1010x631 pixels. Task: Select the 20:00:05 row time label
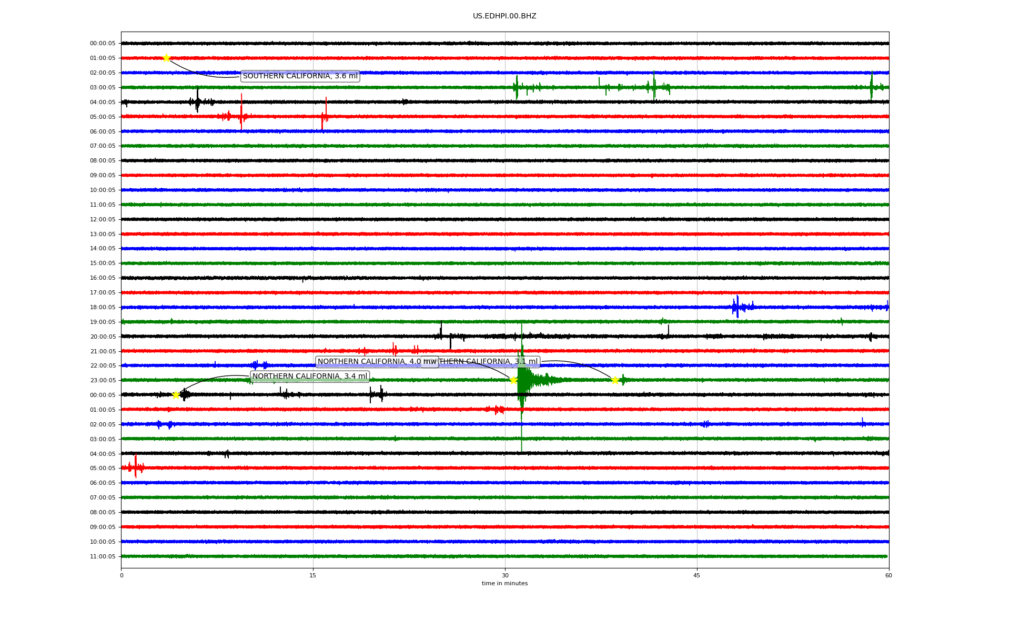tap(103, 337)
